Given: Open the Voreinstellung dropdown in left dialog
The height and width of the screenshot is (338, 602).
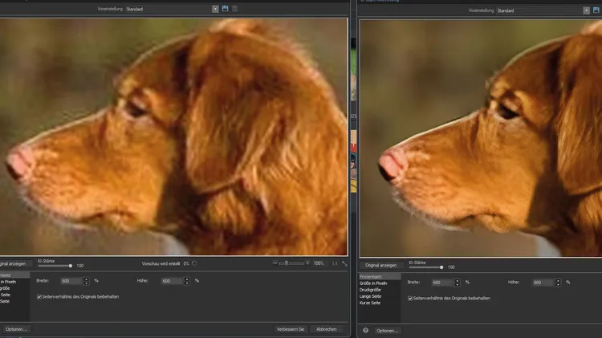Looking at the screenshot, I should [x=215, y=9].
